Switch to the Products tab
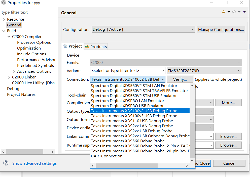Screen dimensions: 250x177 point(96,47)
